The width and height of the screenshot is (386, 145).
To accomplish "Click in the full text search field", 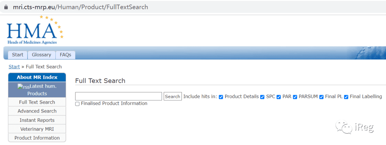I will coord(118,96).
